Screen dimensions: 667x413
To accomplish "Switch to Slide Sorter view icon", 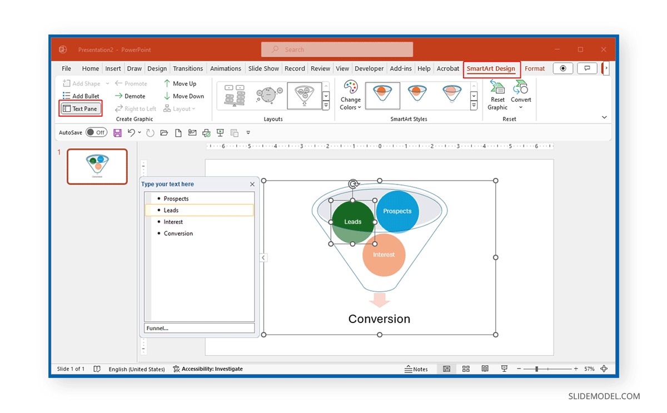I will click(x=466, y=369).
